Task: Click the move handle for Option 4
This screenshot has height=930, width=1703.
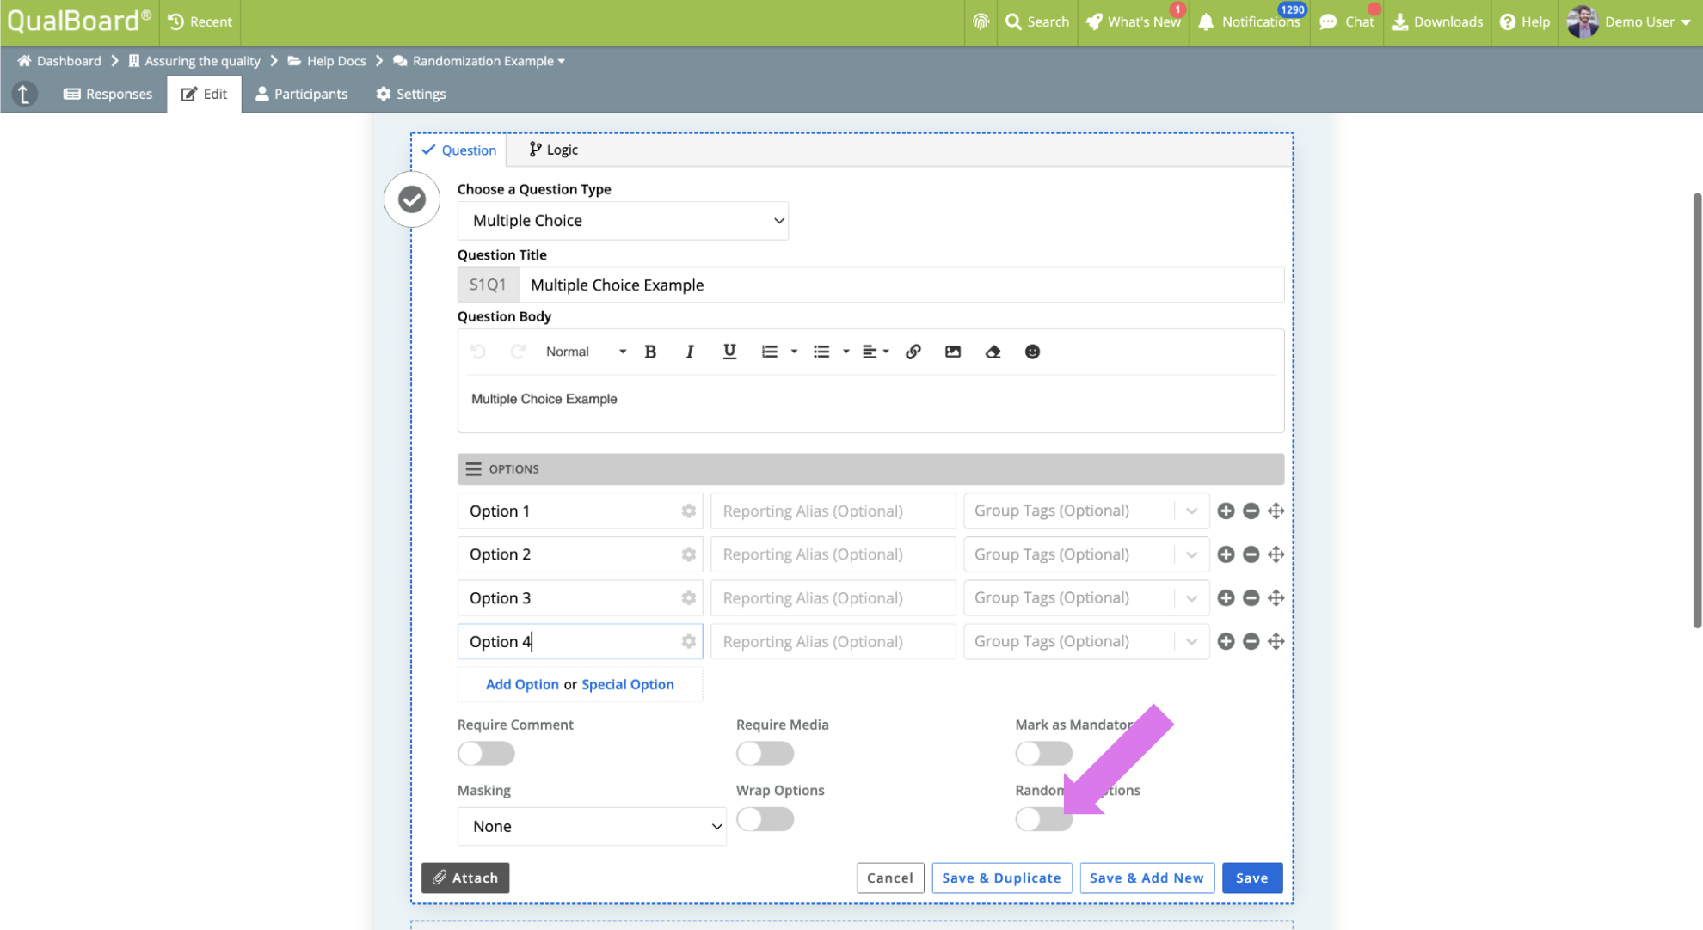Action: 1276,641
